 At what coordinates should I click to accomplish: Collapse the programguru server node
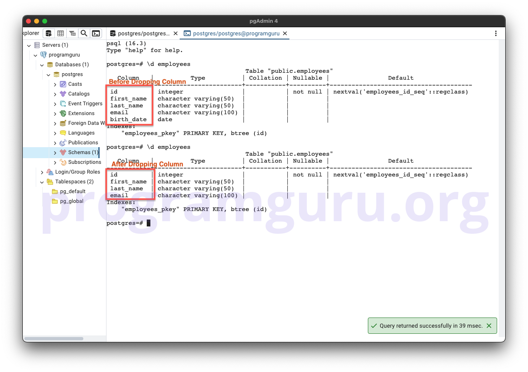tap(35, 55)
